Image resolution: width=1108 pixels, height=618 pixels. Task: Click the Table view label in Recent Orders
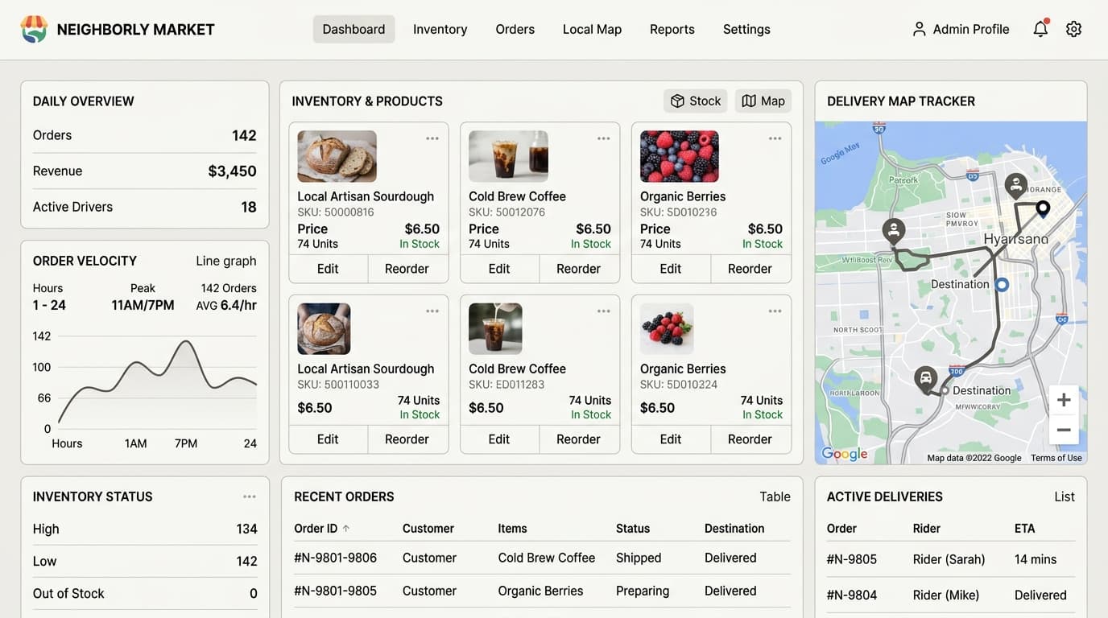pyautogui.click(x=775, y=496)
